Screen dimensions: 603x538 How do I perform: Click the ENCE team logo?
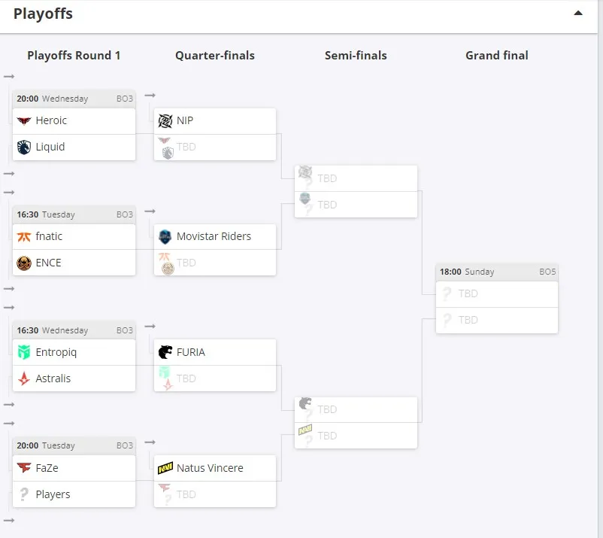click(24, 263)
